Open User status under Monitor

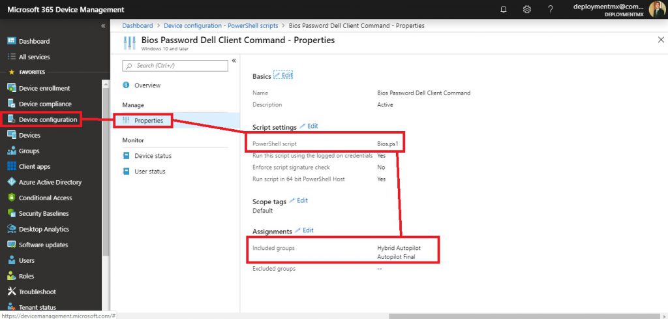click(149, 172)
